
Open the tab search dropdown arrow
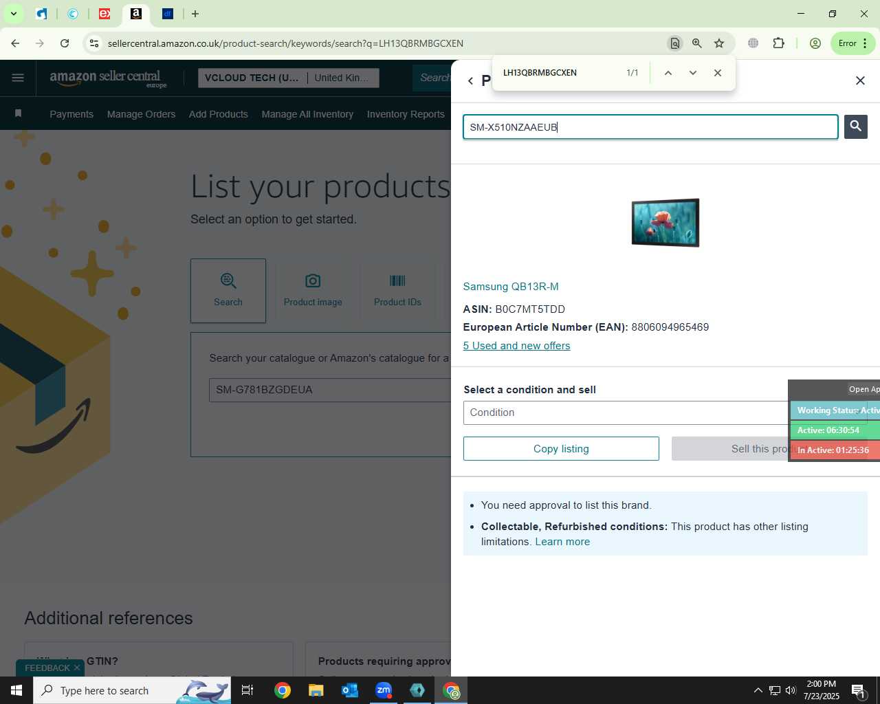13,14
